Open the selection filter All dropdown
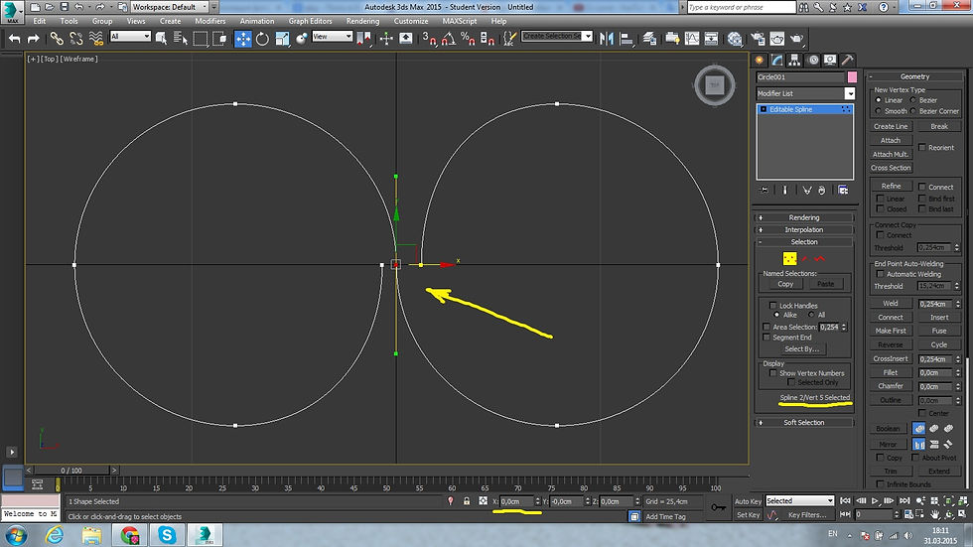Screen dimensions: 973x547 point(130,37)
